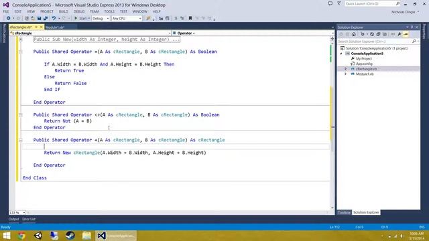Click the Increase indent toolbar icon
This screenshot has height=241, width=429.
pos(167,18)
